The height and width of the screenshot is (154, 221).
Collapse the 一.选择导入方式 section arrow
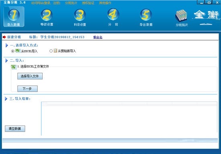point(6,45)
